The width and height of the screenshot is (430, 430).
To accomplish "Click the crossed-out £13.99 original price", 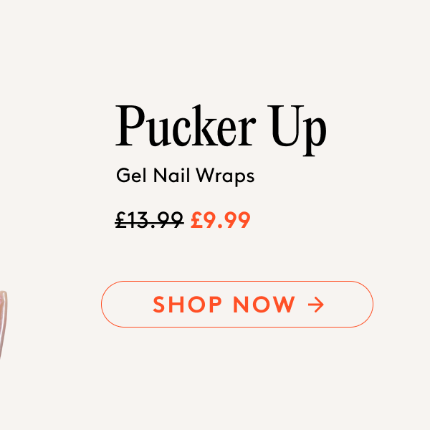I will tap(149, 220).
